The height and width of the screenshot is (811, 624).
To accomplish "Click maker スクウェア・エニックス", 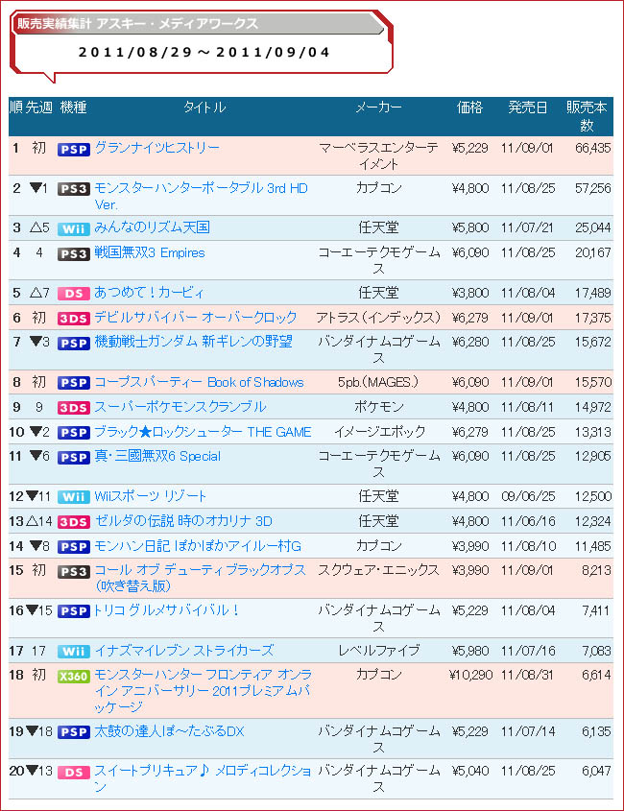I will coord(378,570).
